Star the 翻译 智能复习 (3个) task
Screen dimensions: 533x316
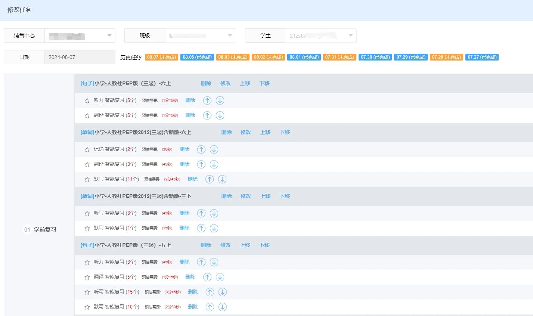coord(87,164)
